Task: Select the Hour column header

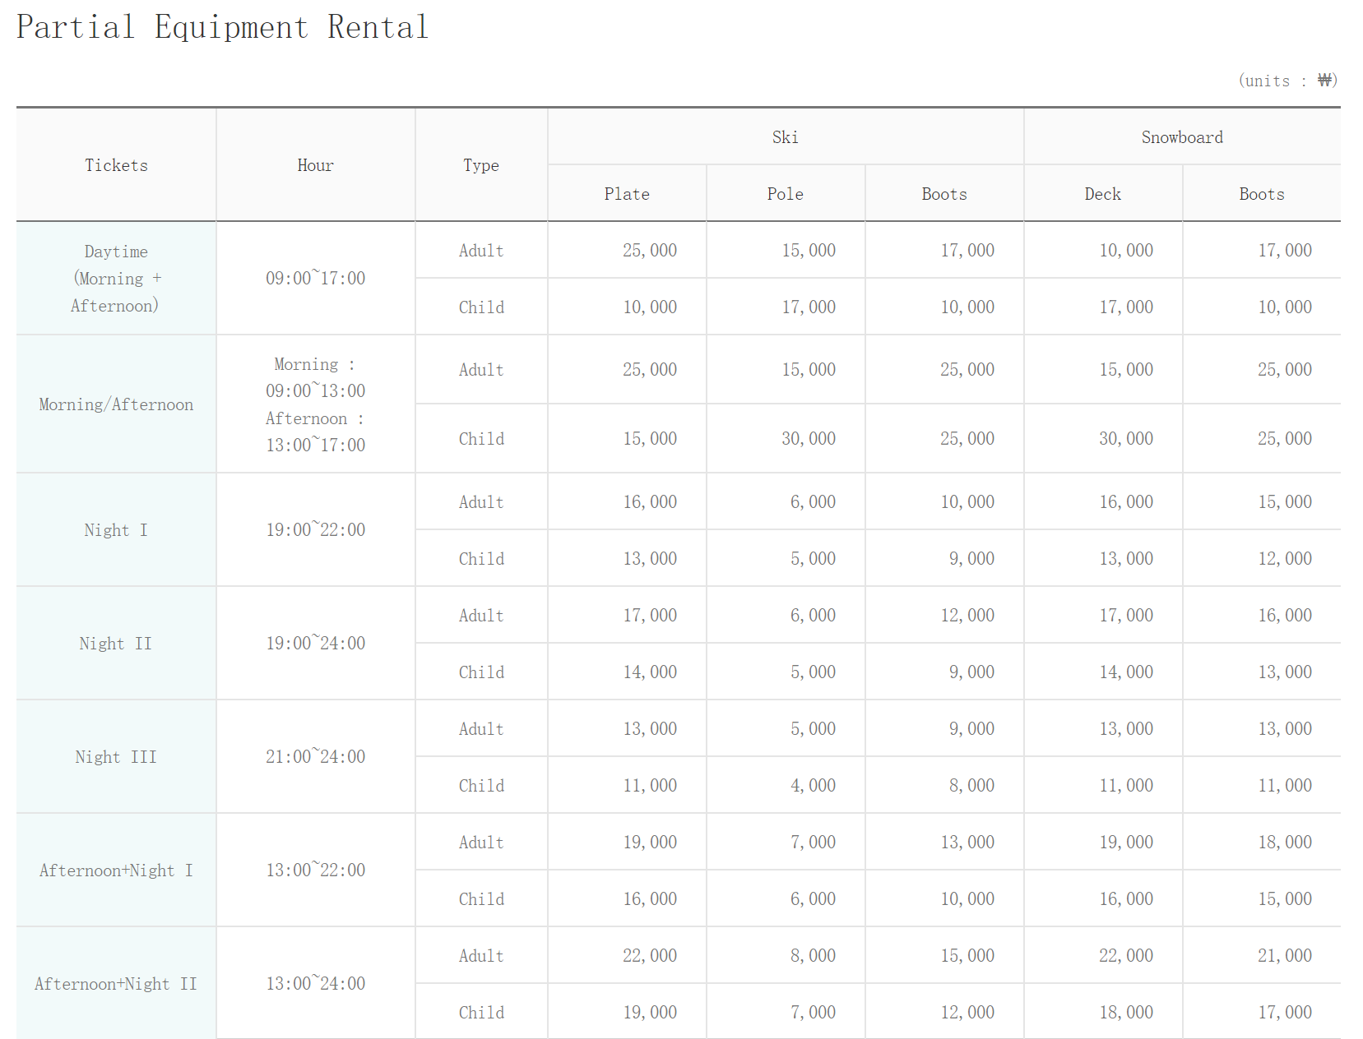Action: (315, 165)
